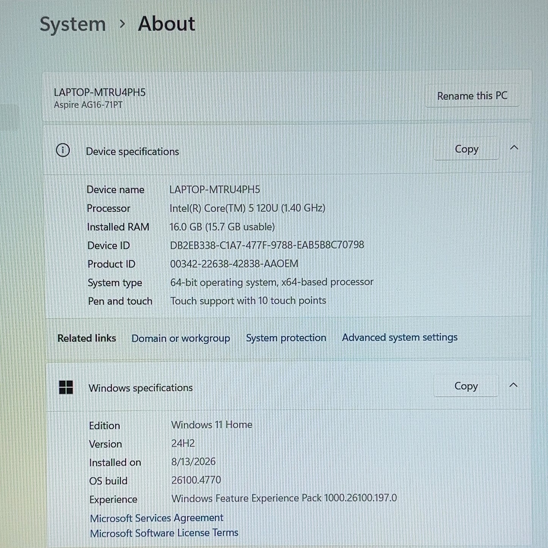Collapse the Device specifications section chevron

coord(514,148)
